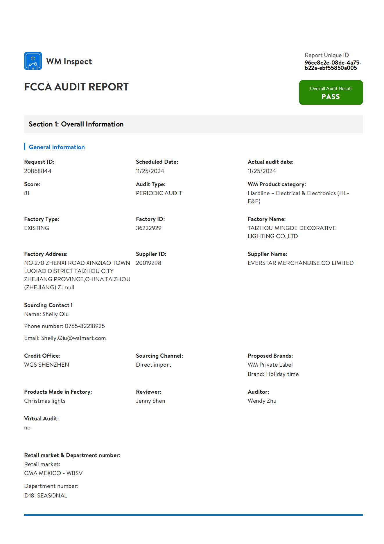Click the General Information section heading
Screen dimensions: 384x544
point(57,147)
